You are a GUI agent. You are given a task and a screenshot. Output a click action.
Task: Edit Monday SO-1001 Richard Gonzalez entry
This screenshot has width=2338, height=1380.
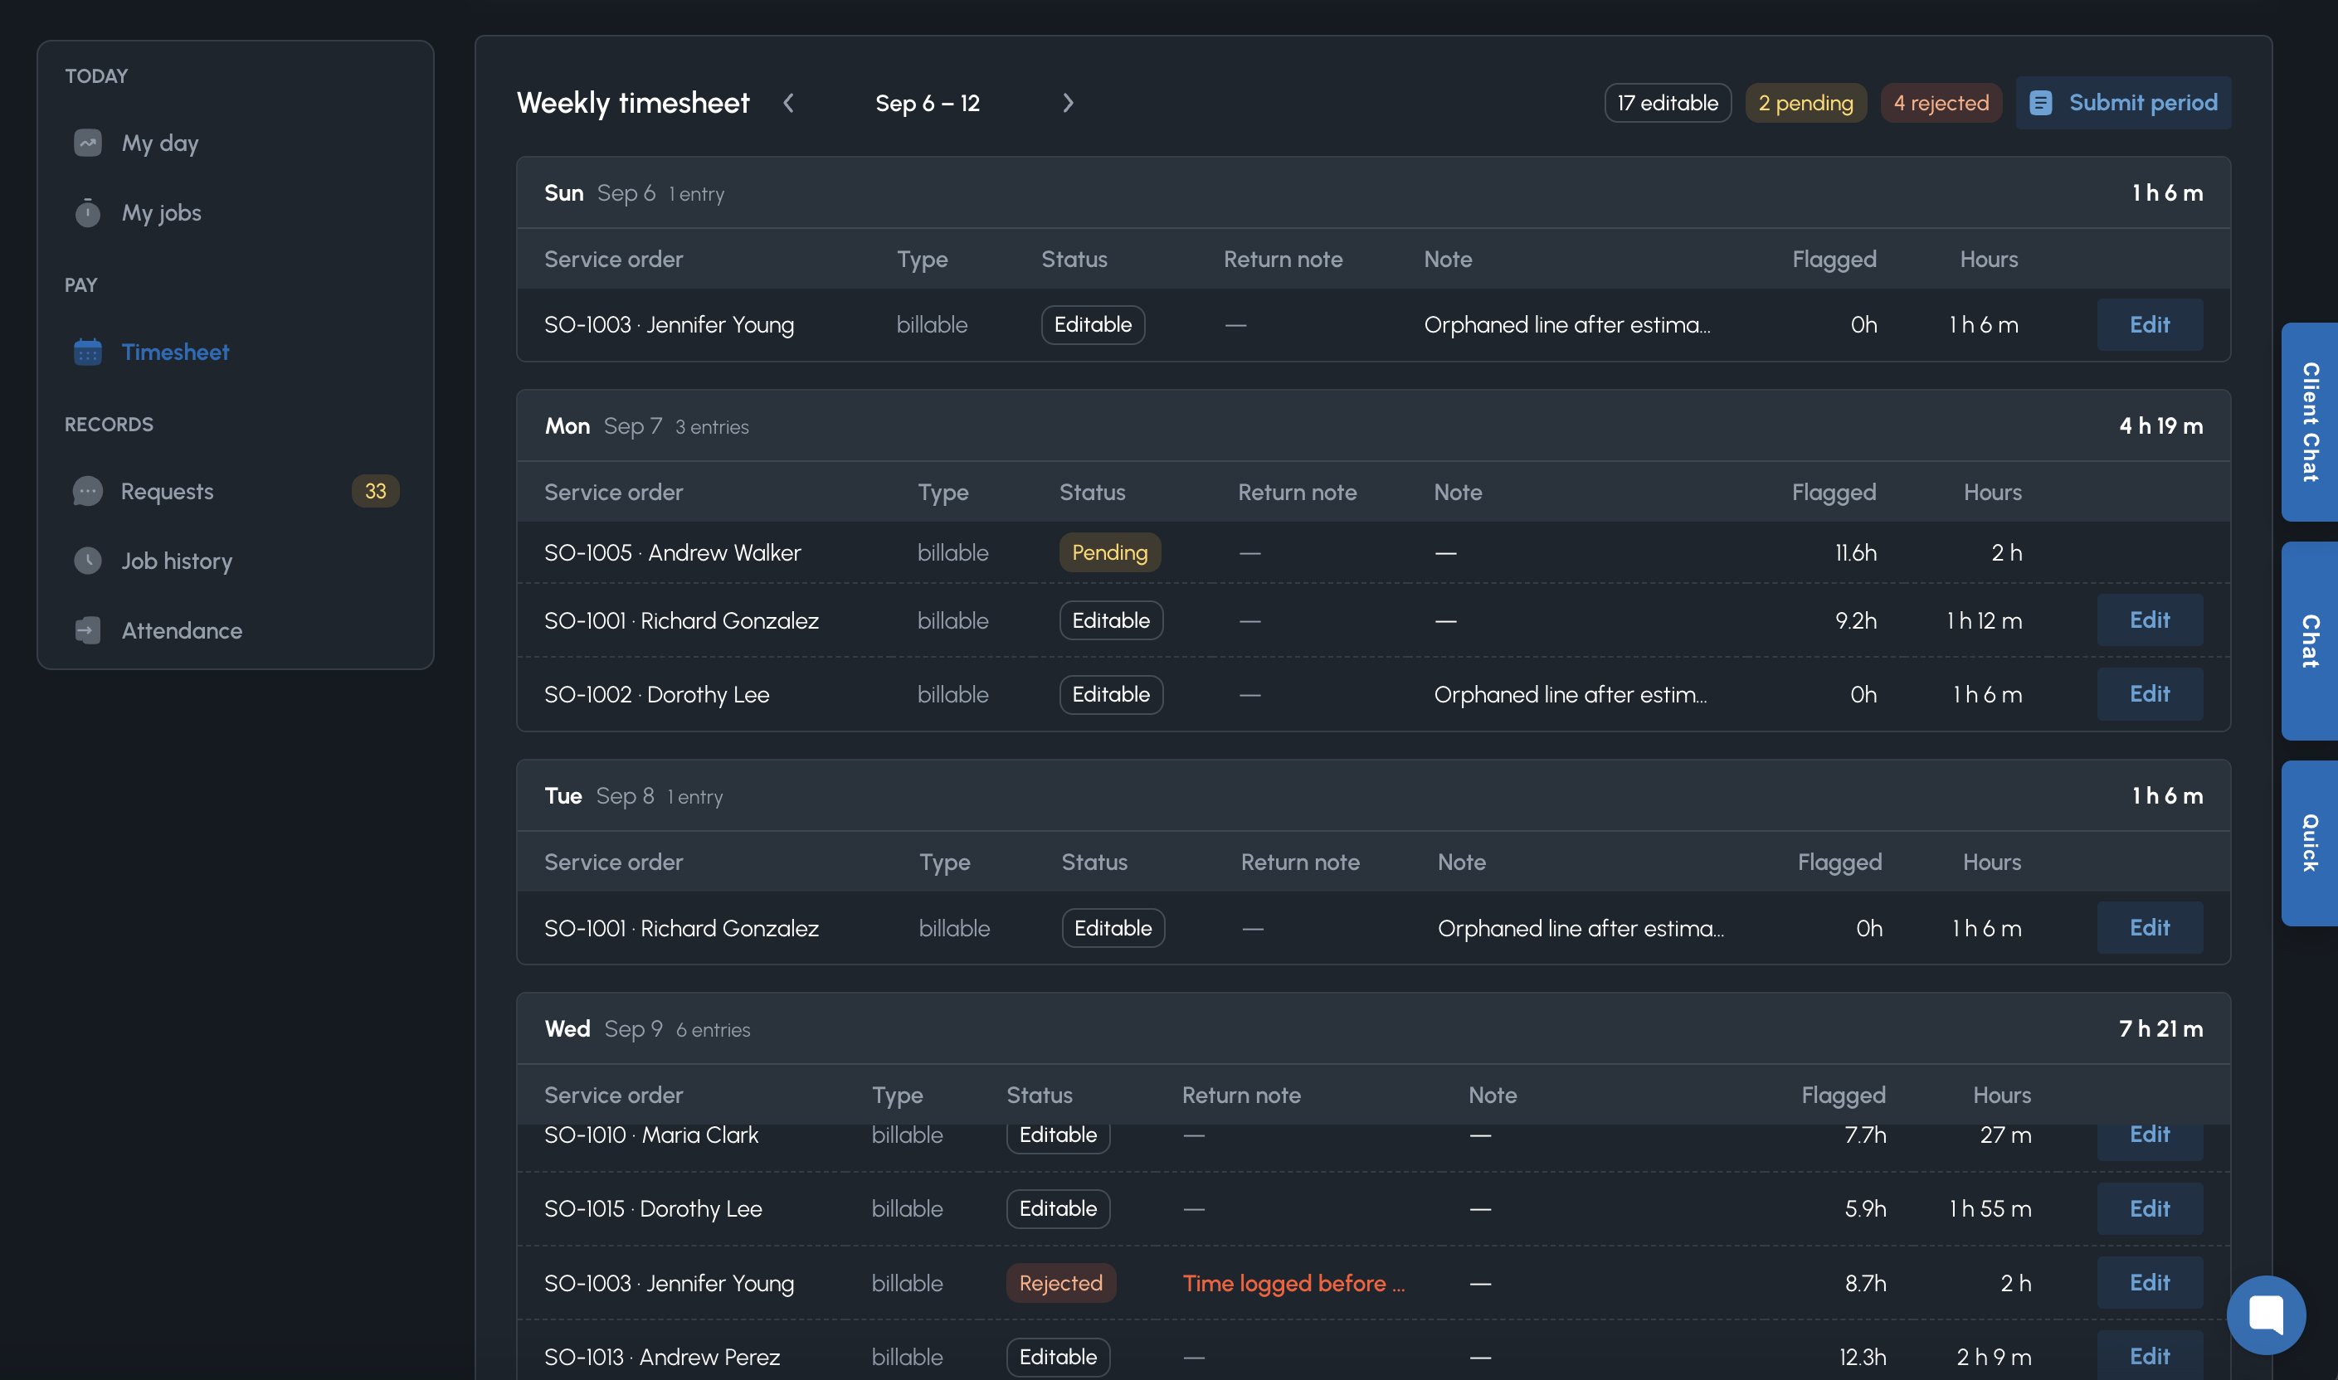(2149, 620)
